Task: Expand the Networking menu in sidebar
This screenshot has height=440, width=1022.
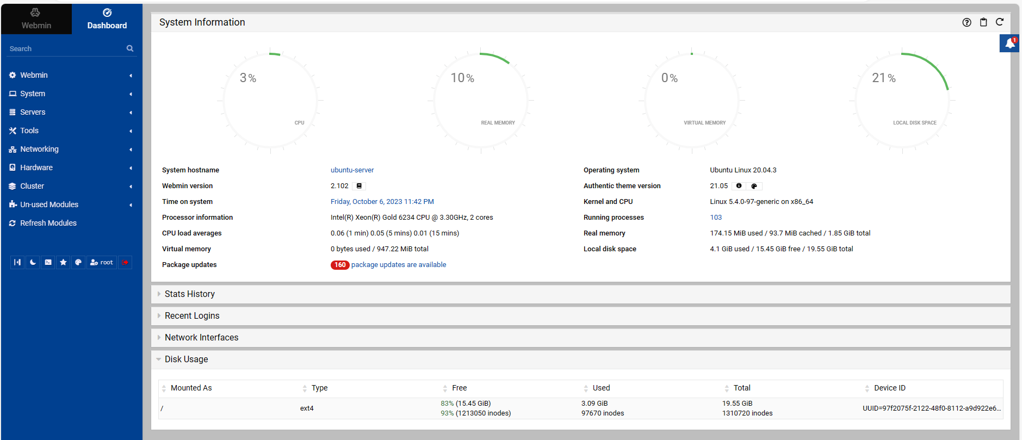Action: tap(39, 149)
